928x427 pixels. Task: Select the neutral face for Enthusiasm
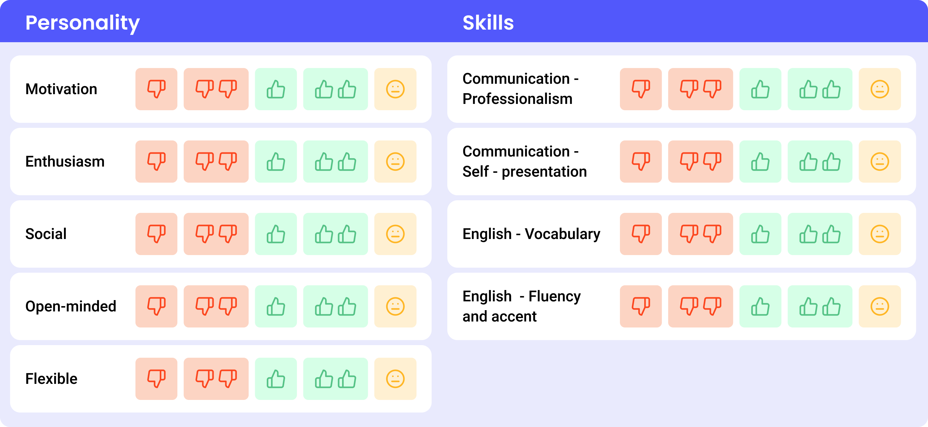[395, 161]
